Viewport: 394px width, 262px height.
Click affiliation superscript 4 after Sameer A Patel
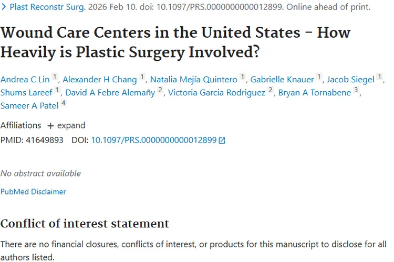pyautogui.click(x=64, y=103)
